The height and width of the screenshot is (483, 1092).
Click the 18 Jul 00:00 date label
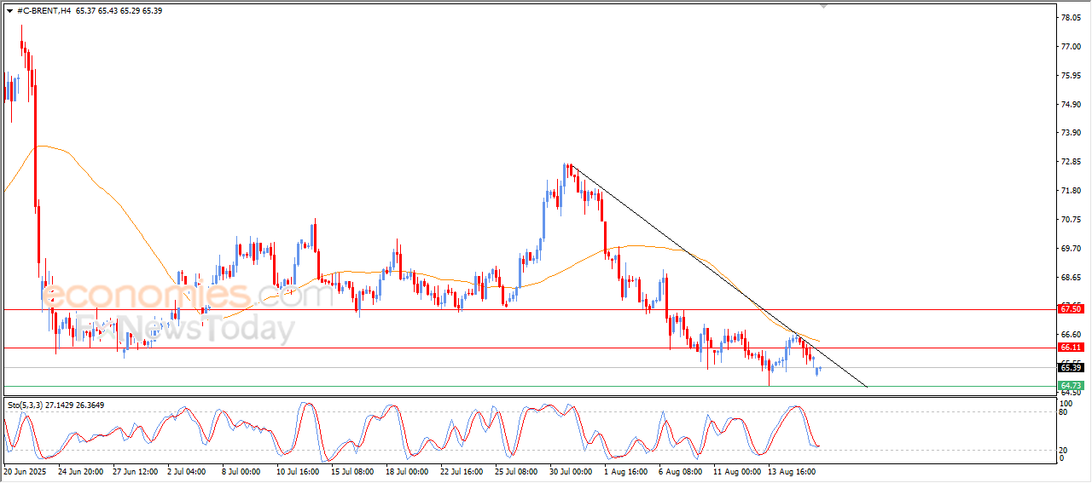409,470
